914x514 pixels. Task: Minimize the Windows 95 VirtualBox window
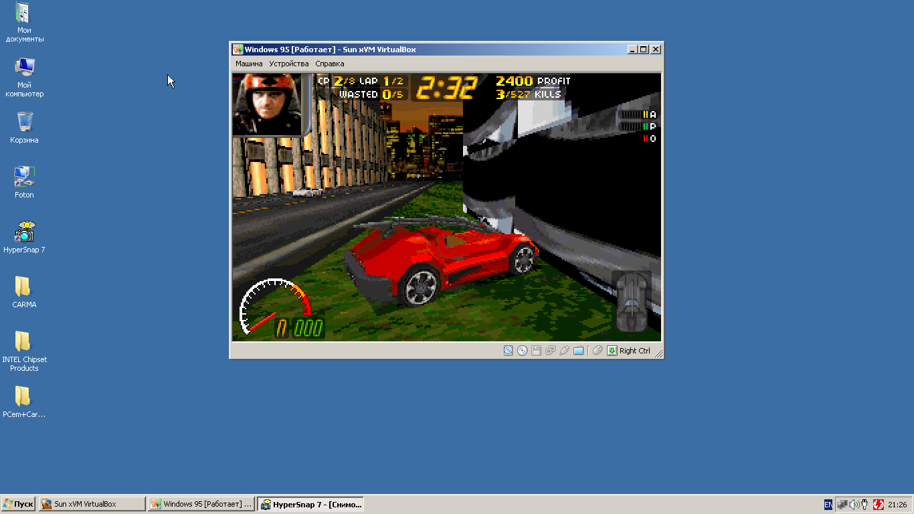pyautogui.click(x=632, y=50)
